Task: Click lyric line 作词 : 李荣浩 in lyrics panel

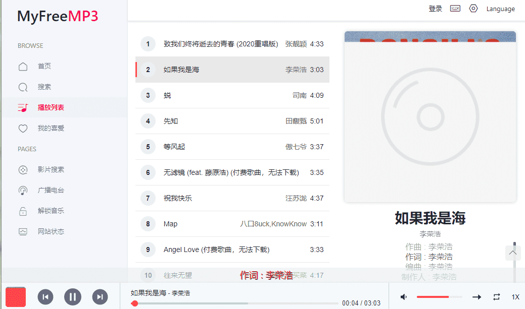Action: (429, 257)
